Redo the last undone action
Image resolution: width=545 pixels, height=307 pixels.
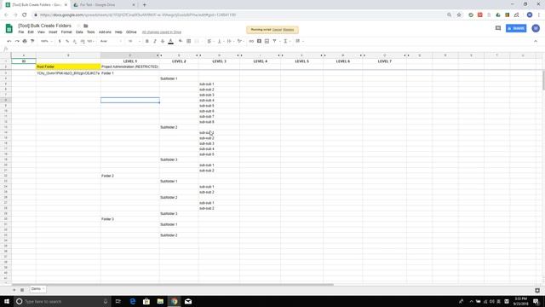17,41
